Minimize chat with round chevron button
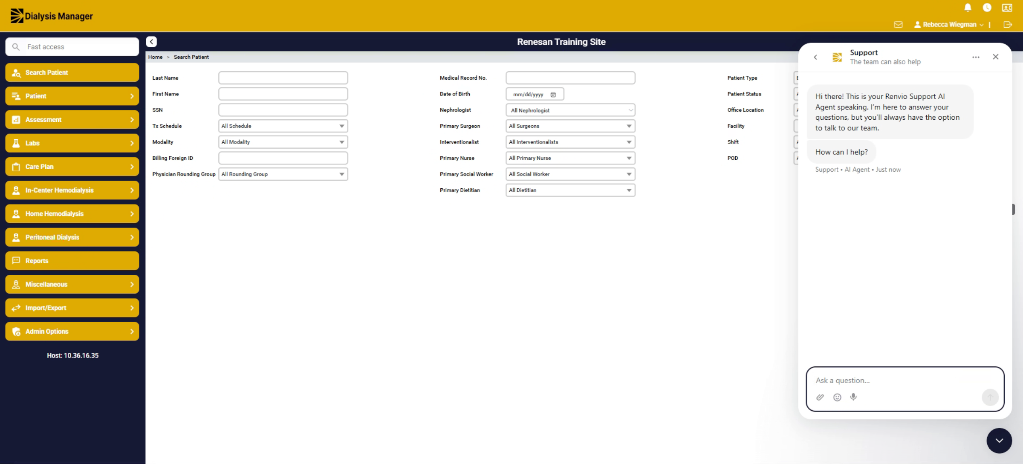1023x464 pixels. tap(999, 441)
